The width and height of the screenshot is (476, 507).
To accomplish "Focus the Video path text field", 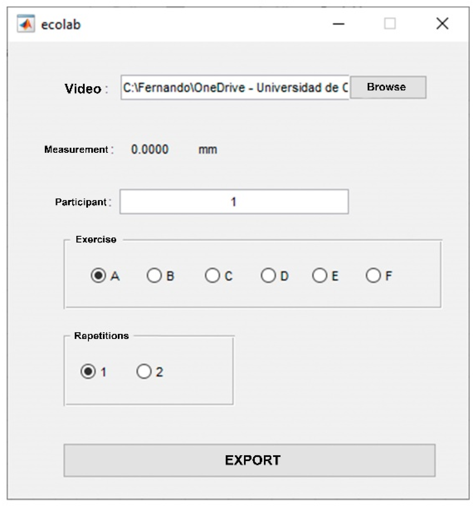I will coord(234,88).
